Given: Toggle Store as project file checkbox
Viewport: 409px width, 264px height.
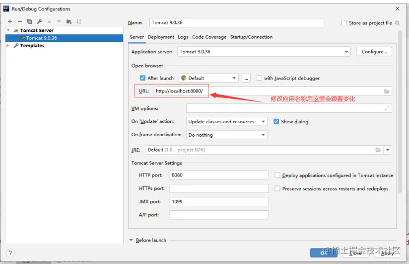Looking at the screenshot, I should 344,23.
